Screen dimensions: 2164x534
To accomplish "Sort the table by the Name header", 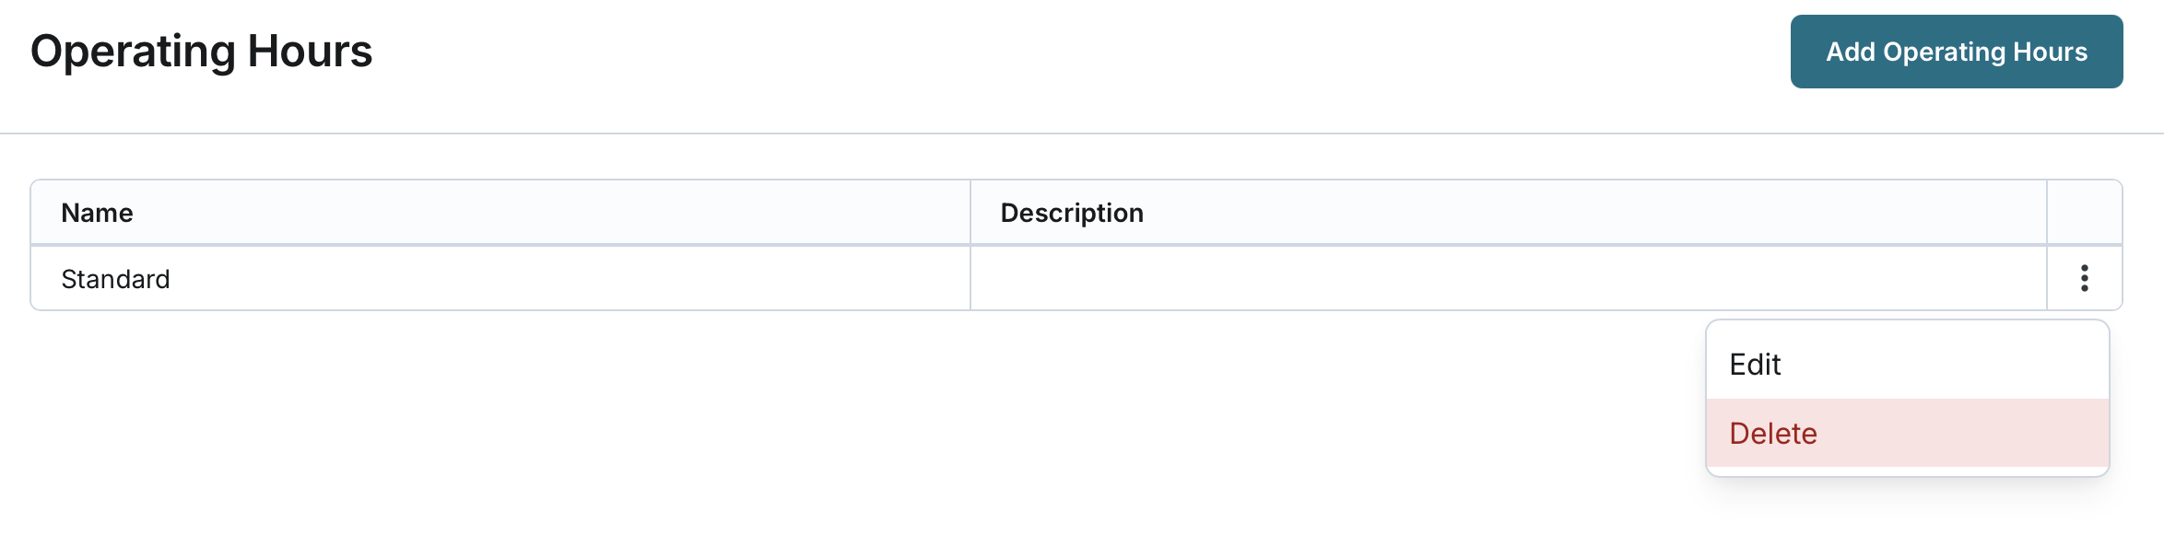I will (x=97, y=213).
